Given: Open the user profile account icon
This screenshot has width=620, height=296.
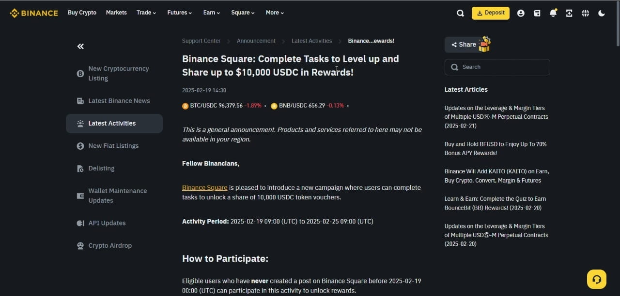Looking at the screenshot, I should (521, 13).
